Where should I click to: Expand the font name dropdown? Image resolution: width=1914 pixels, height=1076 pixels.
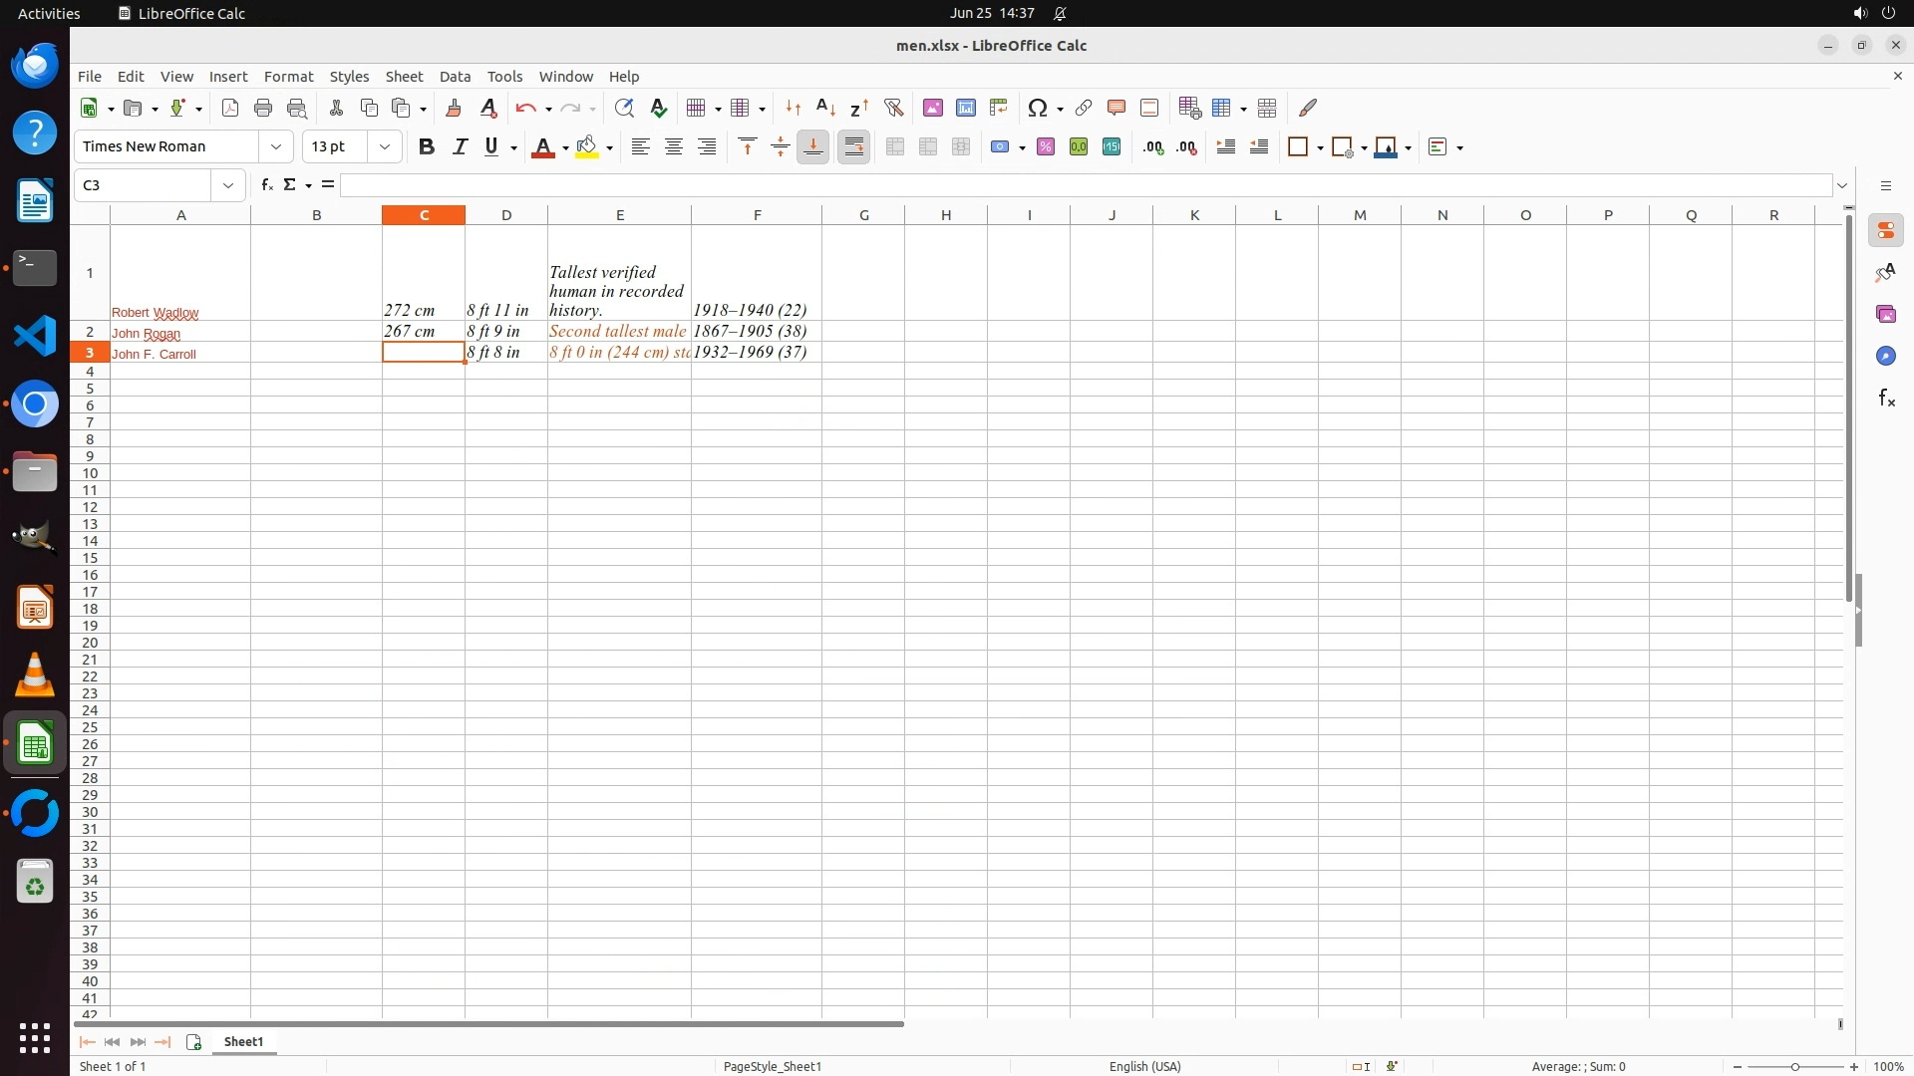pos(276,147)
